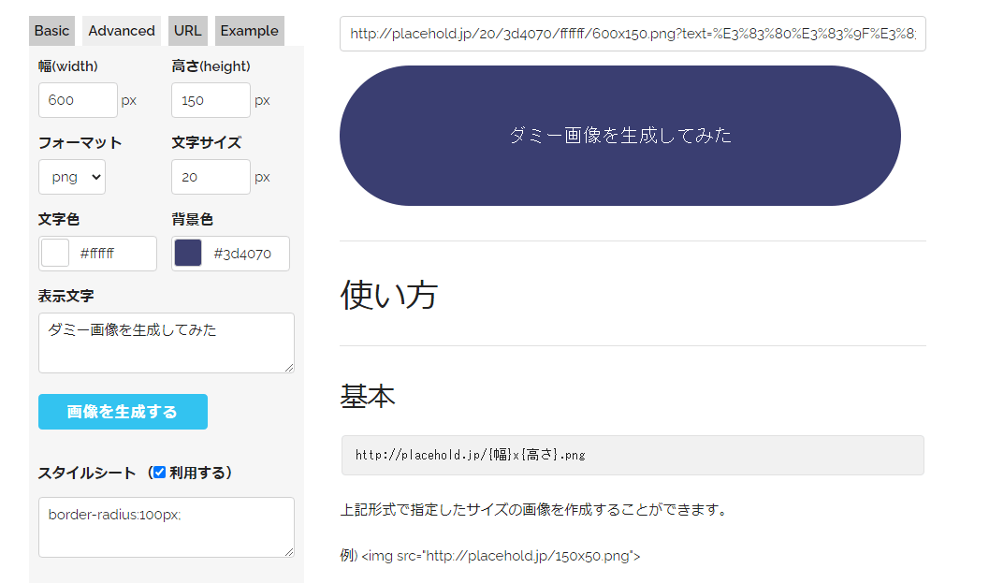Switch to the Basic tab
Image resolution: width=989 pixels, height=583 pixels.
(x=51, y=31)
